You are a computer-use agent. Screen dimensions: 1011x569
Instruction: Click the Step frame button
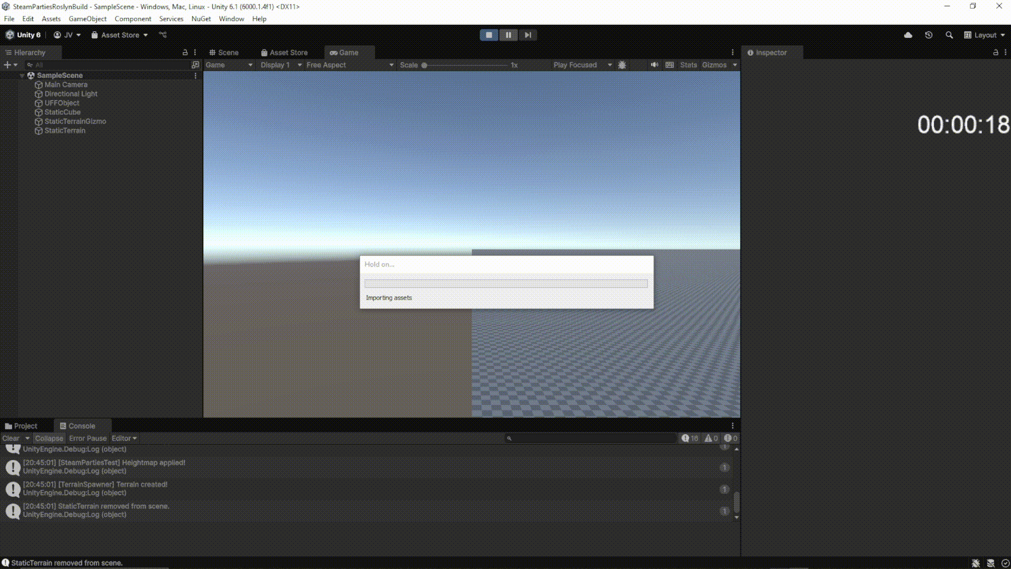click(528, 35)
